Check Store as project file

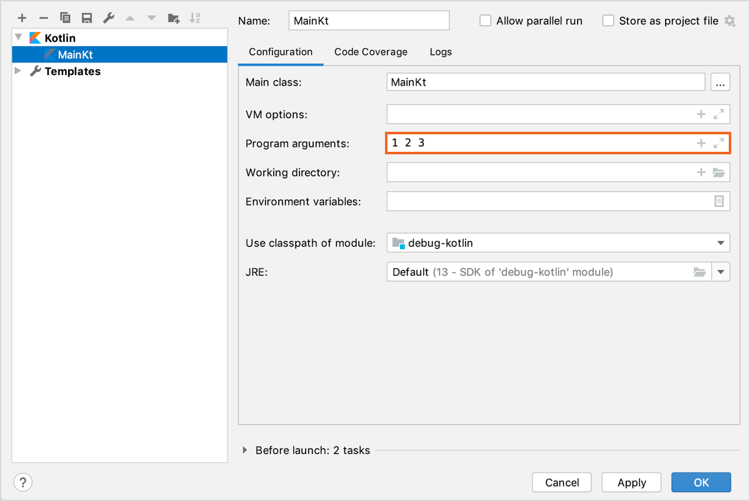click(607, 20)
